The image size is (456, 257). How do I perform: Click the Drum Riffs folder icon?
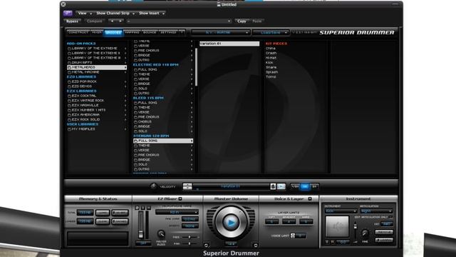(x=69, y=63)
